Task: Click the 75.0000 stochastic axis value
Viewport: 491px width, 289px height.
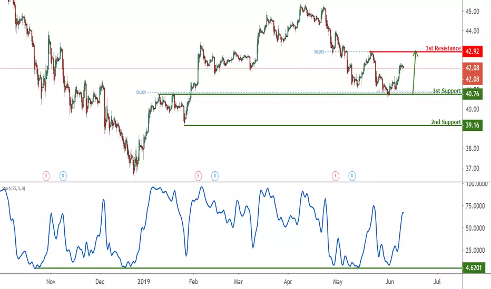Action: pos(475,206)
